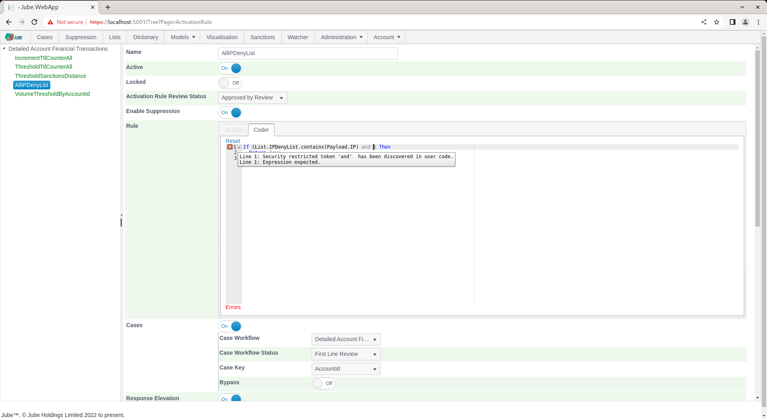767x419 pixels.
Task: Go back using browser back arrow
Action: tap(9, 22)
